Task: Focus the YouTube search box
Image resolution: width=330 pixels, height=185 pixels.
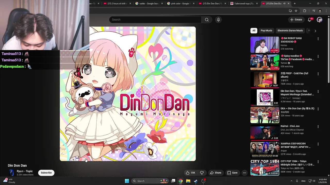Action: point(155,20)
